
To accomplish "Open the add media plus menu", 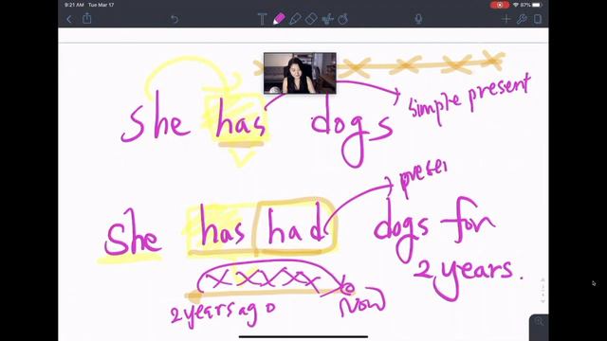I will (506, 19).
